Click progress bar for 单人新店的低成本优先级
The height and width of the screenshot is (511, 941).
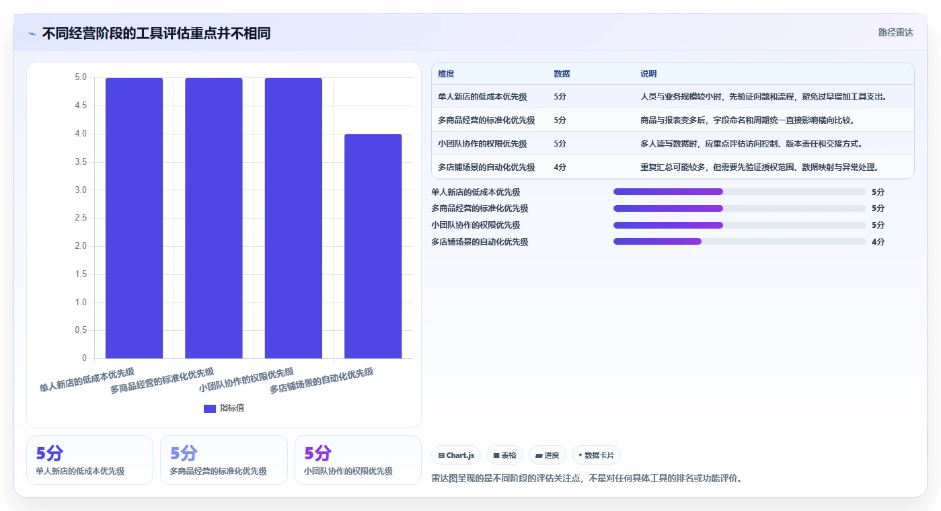740,192
